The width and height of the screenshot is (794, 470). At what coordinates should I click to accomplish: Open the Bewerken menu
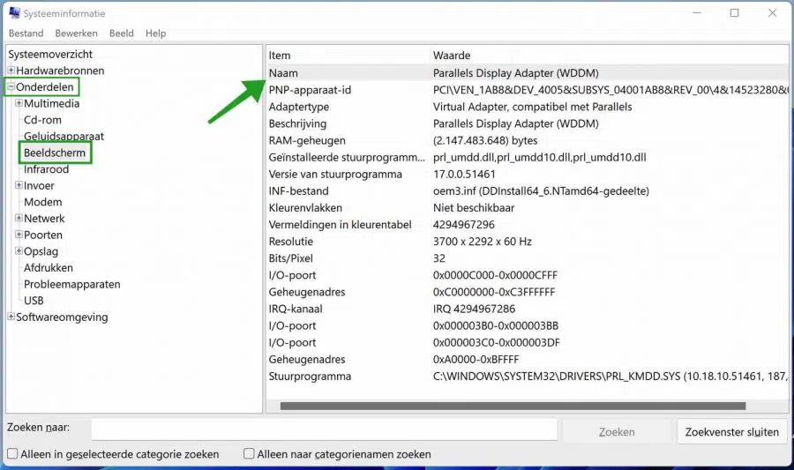(76, 34)
